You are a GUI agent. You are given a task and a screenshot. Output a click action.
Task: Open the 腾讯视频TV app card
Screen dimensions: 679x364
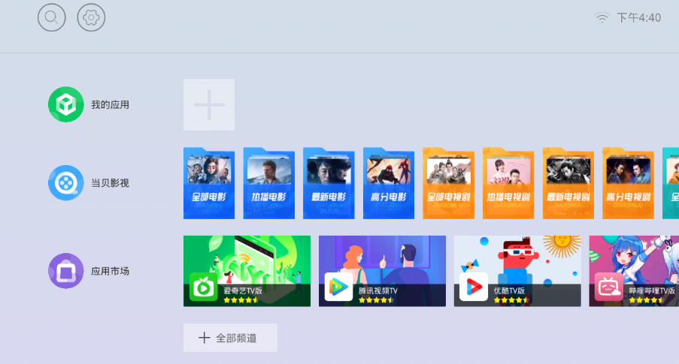tap(383, 271)
